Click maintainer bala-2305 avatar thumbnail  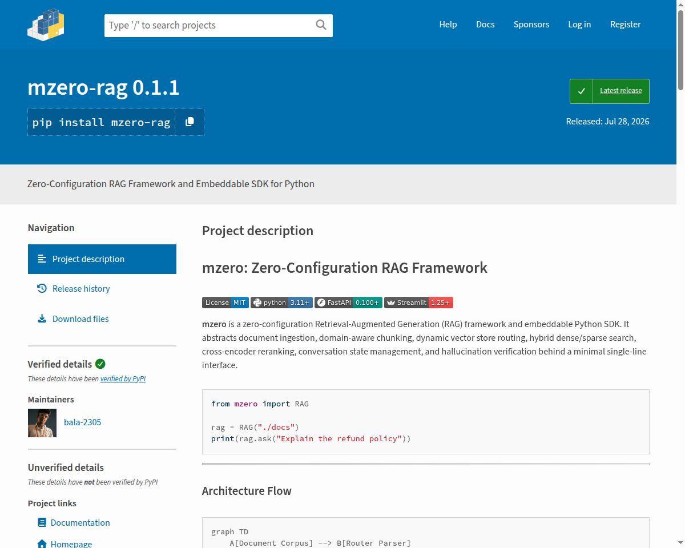pyautogui.click(x=42, y=423)
